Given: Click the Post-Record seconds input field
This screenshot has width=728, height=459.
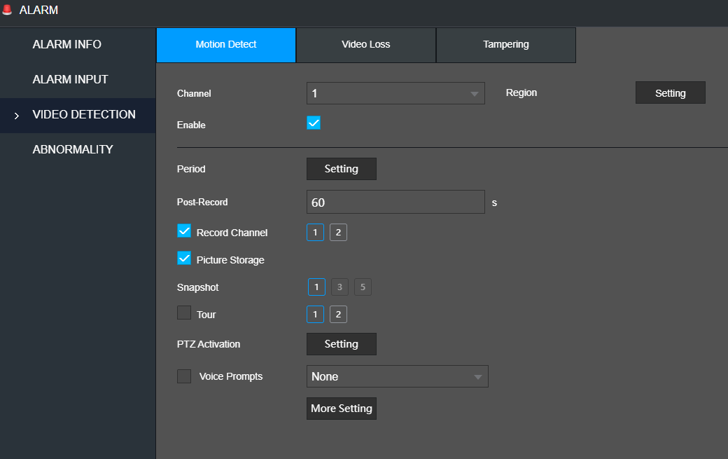Looking at the screenshot, I should (395, 202).
